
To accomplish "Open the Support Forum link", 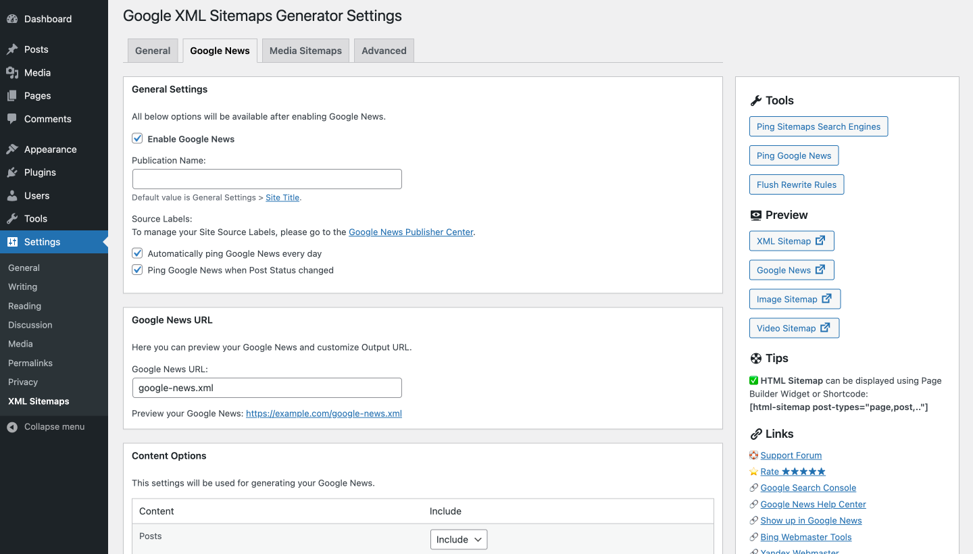I will [x=791, y=455].
